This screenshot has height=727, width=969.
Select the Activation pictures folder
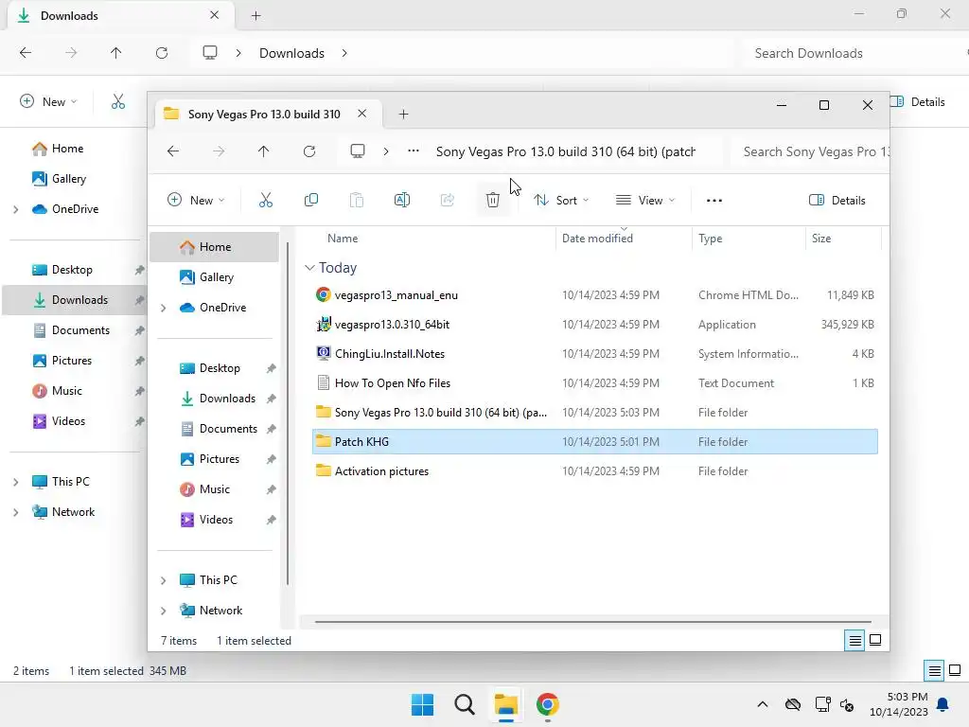coord(594,471)
